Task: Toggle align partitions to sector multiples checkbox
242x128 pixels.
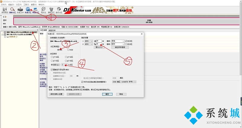Action: (x=82, y=82)
